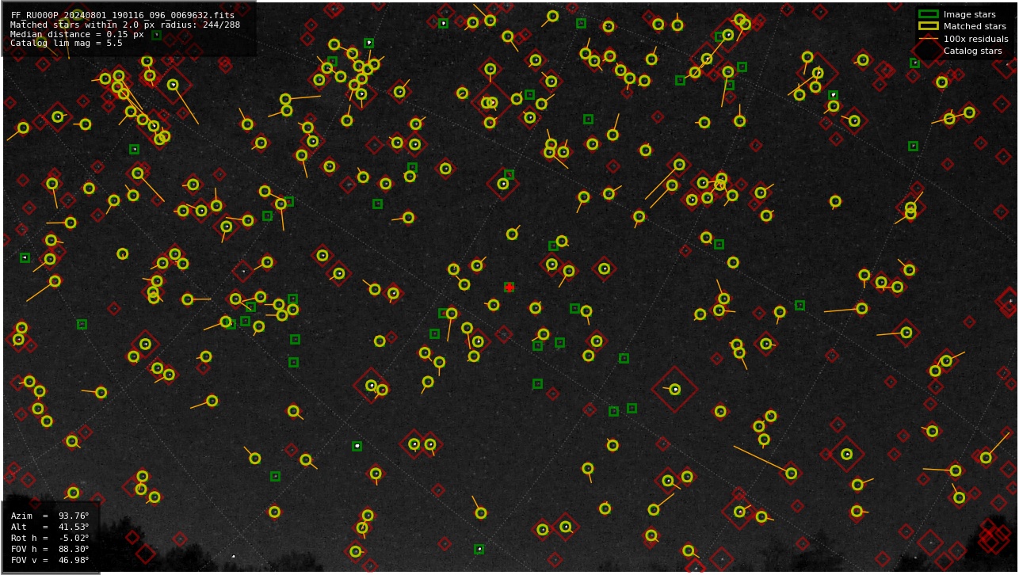
Task: Click the 'Alt = 41.53°' value
Action: click(x=50, y=527)
